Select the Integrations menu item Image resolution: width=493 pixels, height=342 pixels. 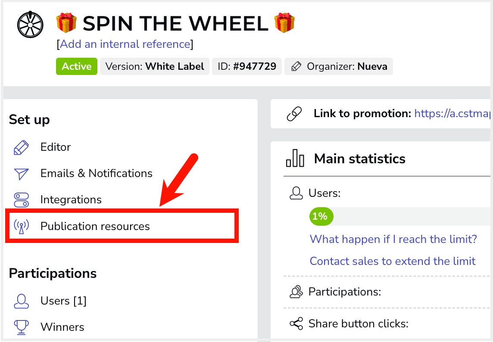coord(71,199)
